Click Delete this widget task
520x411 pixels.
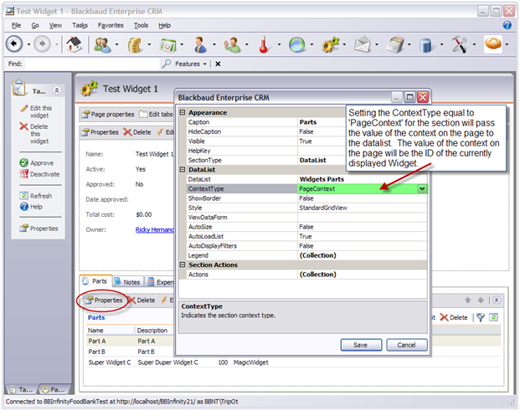click(x=34, y=134)
